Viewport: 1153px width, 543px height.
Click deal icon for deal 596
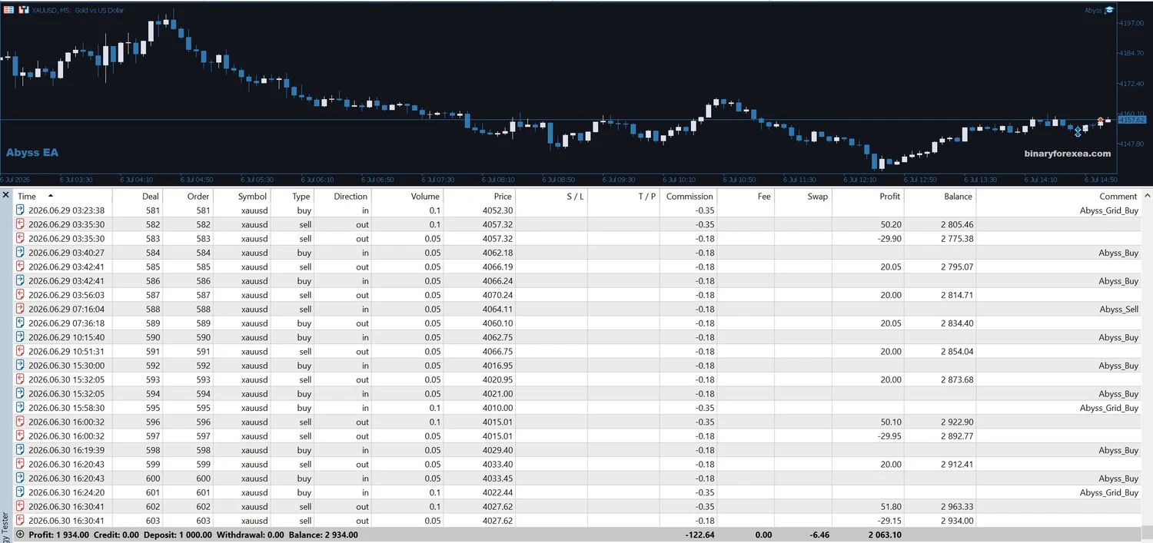[21, 422]
